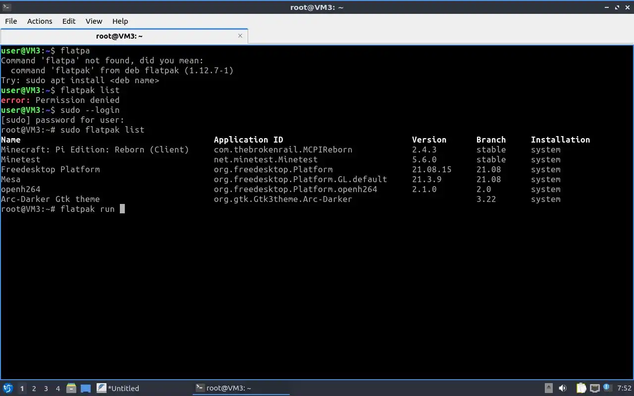This screenshot has width=634, height=396.
Task: Click the 'net.minetest.Minetest' application ID
Action: point(265,159)
